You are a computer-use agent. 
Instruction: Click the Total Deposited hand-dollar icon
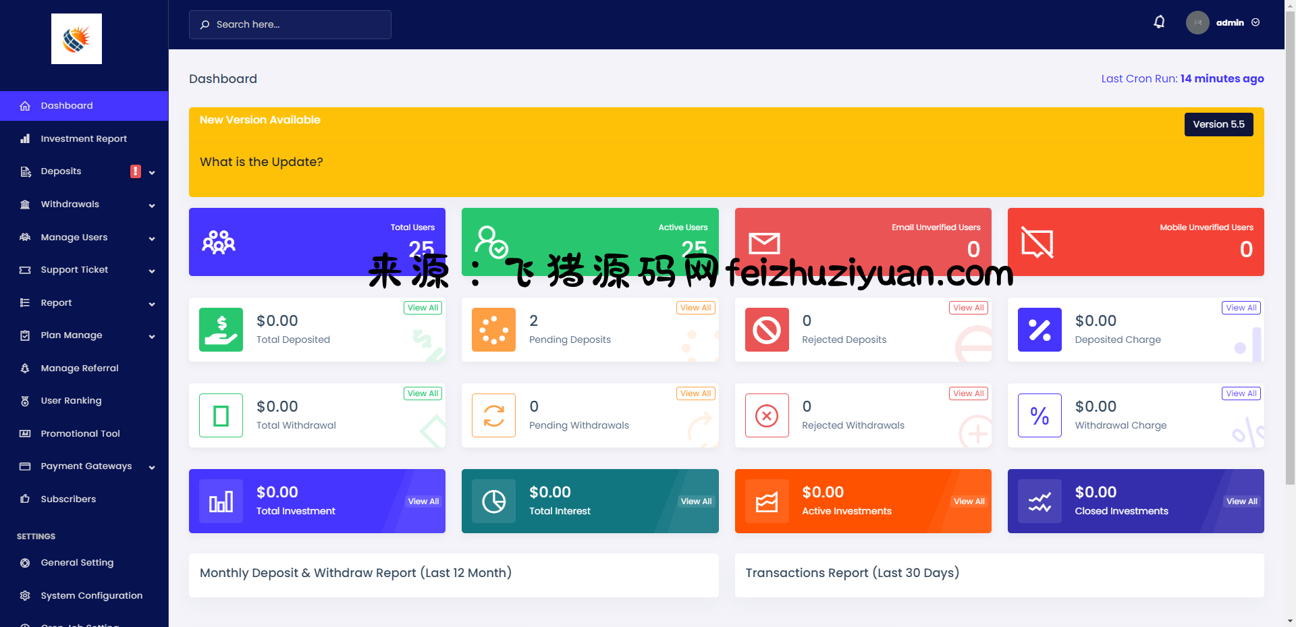click(221, 330)
